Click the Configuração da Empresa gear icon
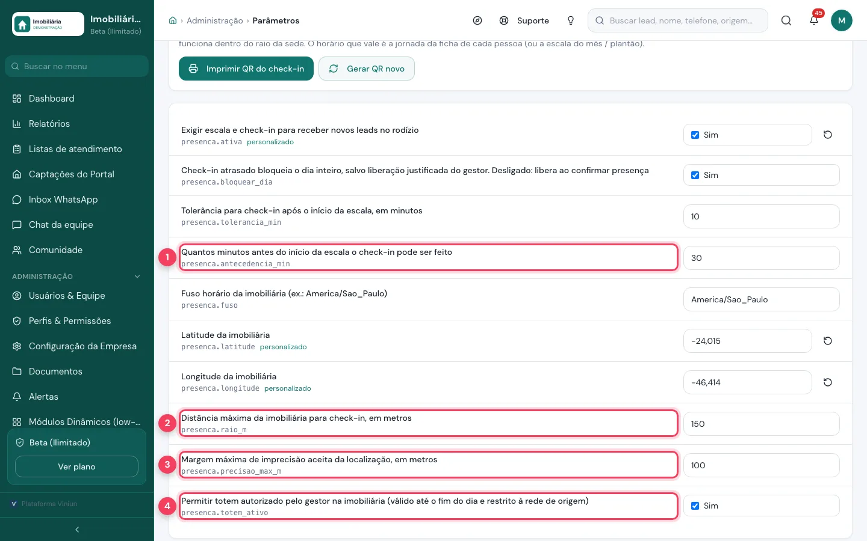Screen dimensions: 867x541 pos(17,346)
